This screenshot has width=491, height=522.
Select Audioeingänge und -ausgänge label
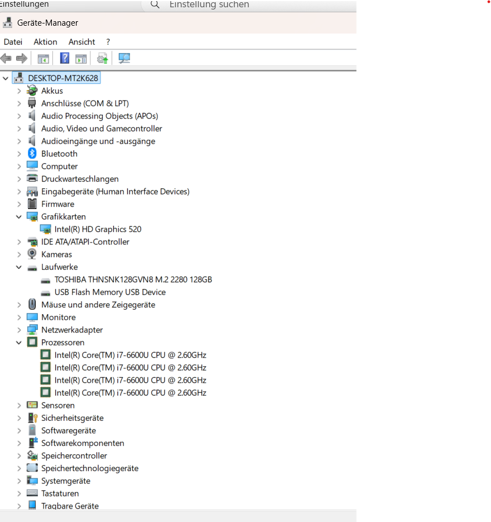[98, 141]
